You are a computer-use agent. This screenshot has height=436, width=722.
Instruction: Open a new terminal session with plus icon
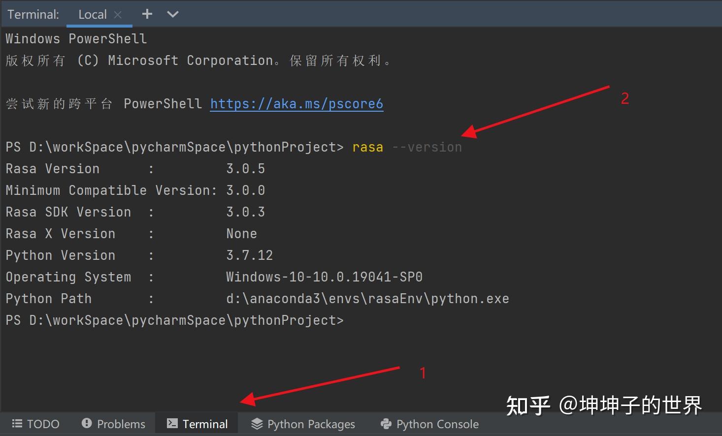147,14
